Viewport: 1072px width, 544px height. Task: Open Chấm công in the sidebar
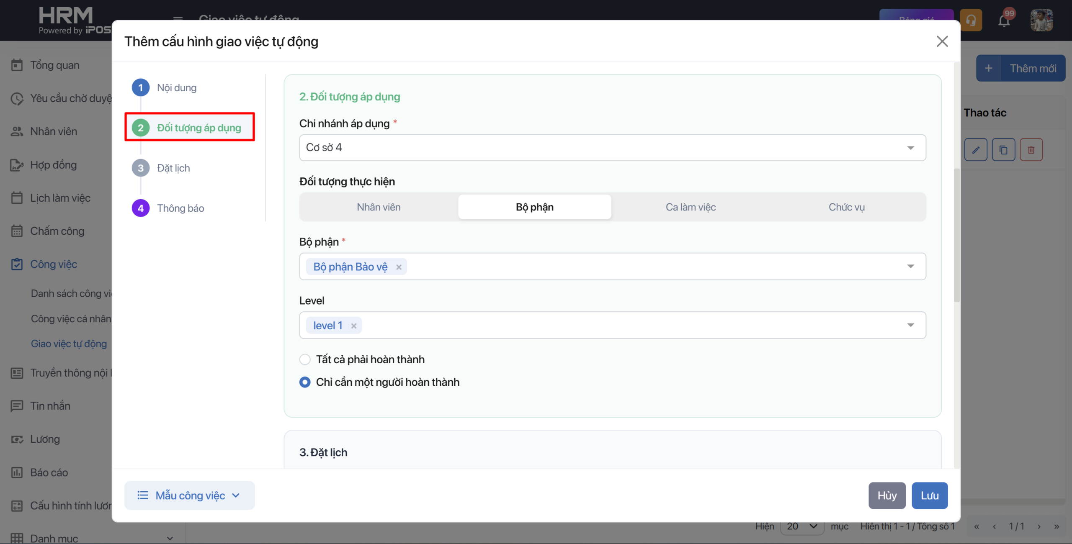tap(57, 231)
